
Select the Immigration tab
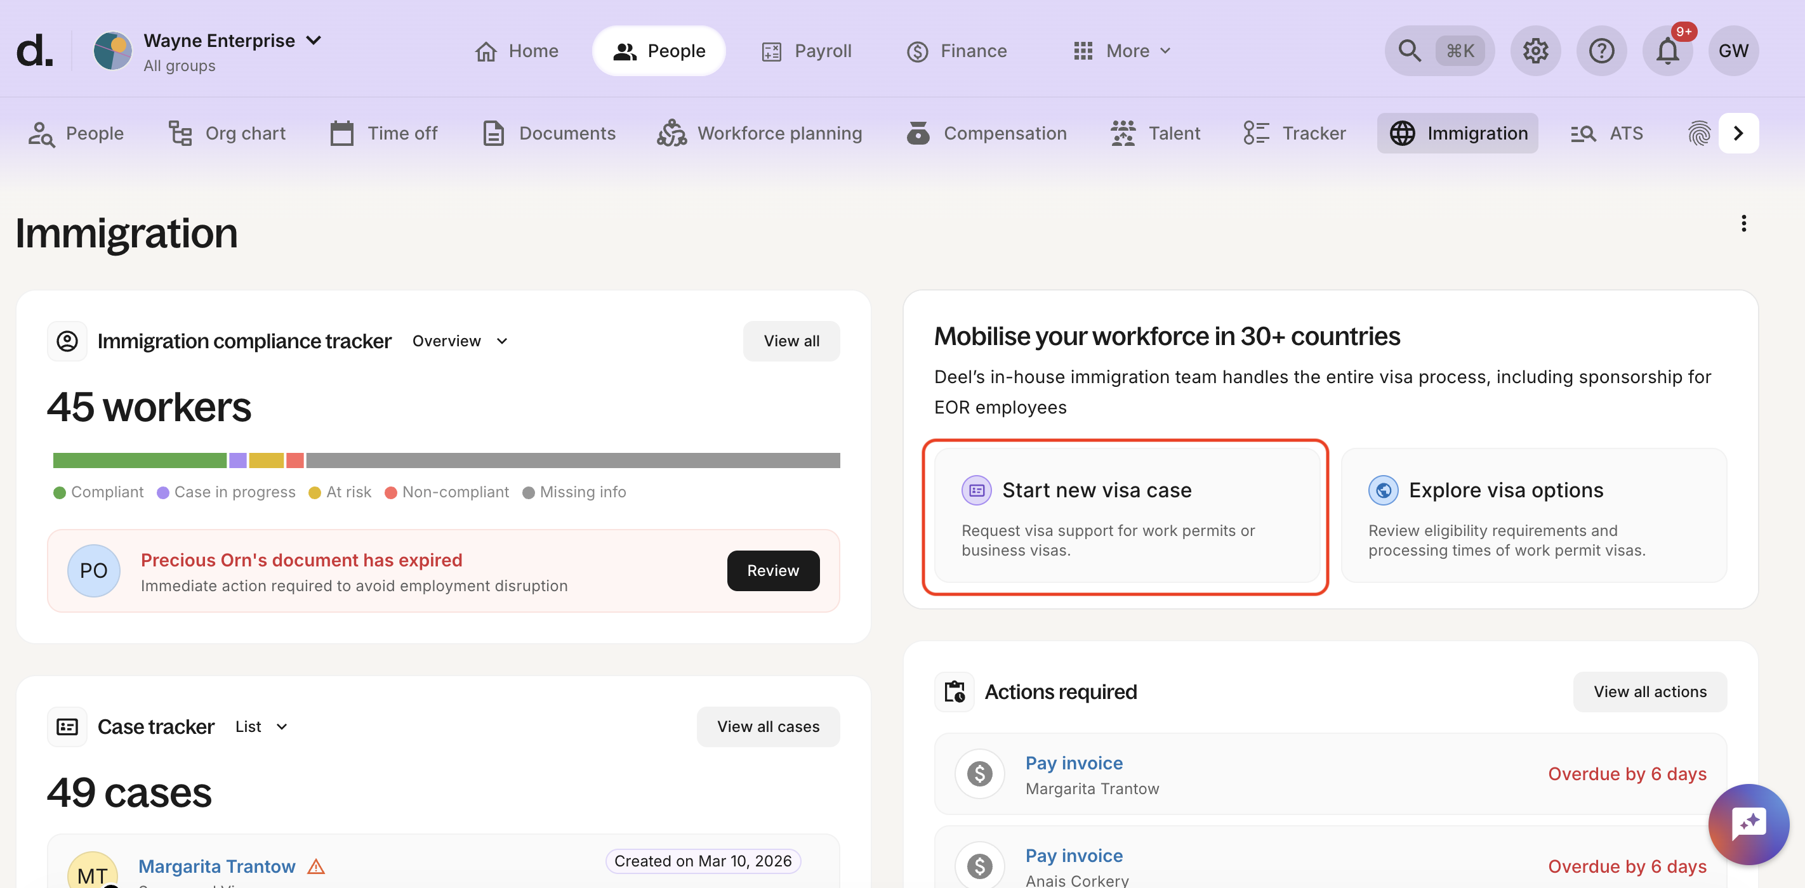pos(1458,133)
